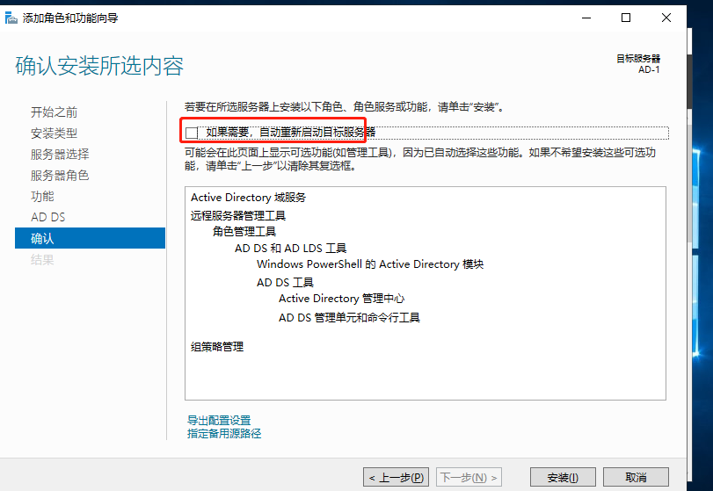Click the 远程服务器管理工具 list entry
The height and width of the screenshot is (491, 713).
(x=238, y=215)
